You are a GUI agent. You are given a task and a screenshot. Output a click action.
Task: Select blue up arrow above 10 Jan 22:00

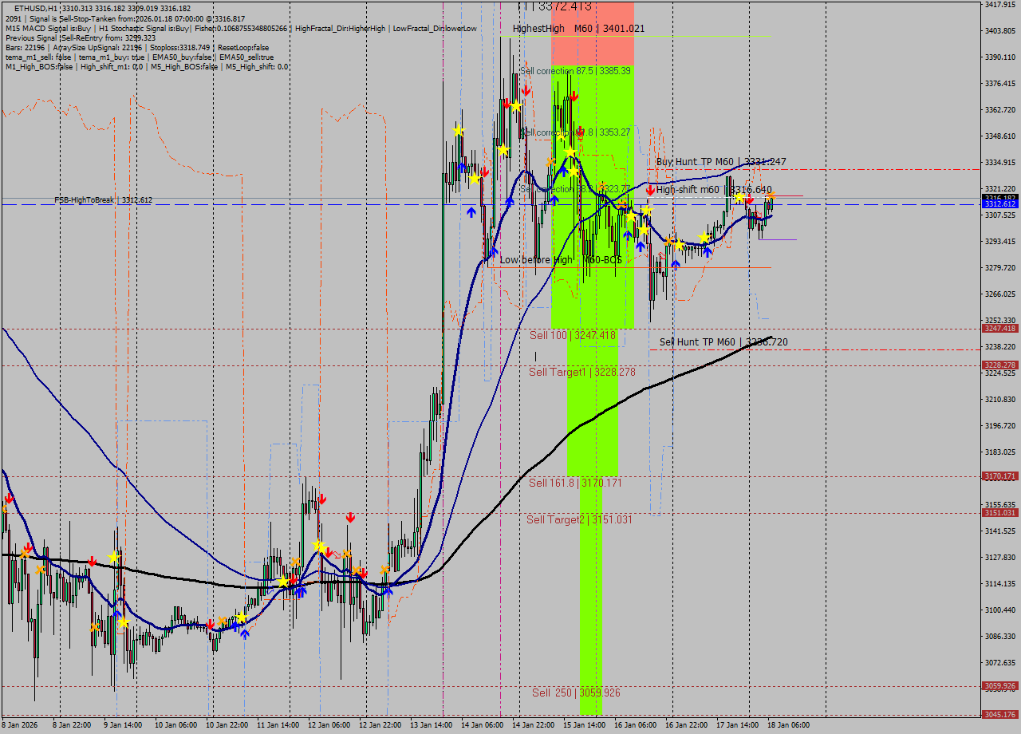[x=245, y=633]
